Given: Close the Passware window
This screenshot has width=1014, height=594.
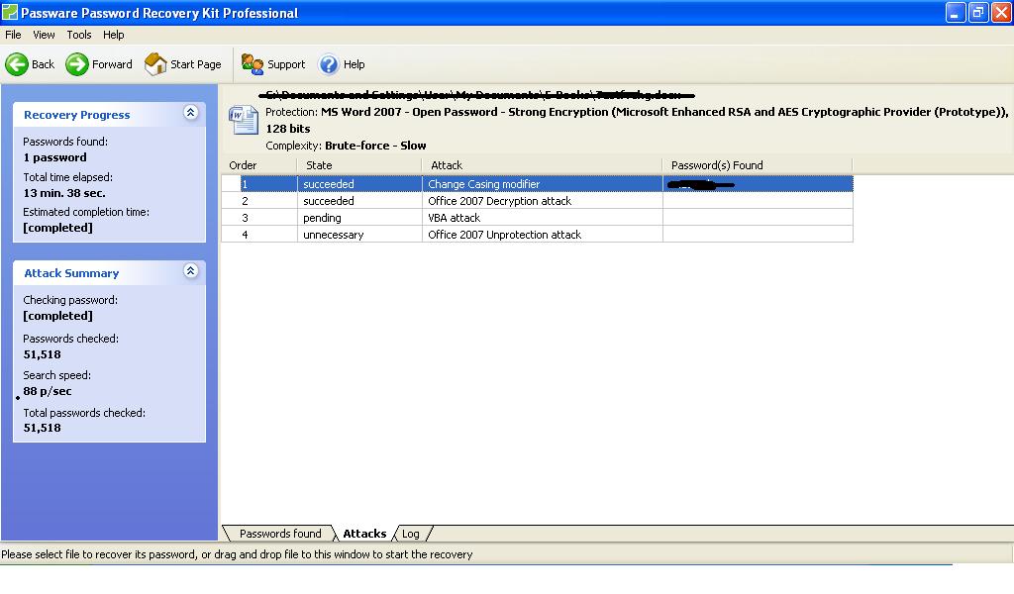Looking at the screenshot, I should coord(1001,12).
